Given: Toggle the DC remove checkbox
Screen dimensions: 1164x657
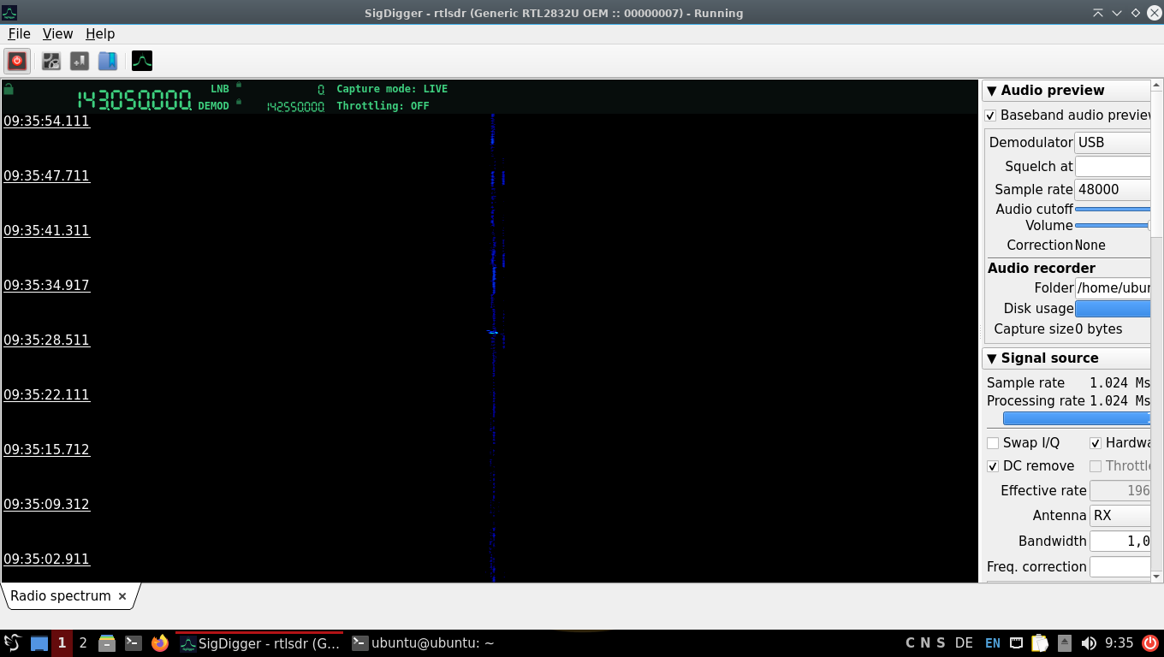Looking at the screenshot, I should coord(993,466).
